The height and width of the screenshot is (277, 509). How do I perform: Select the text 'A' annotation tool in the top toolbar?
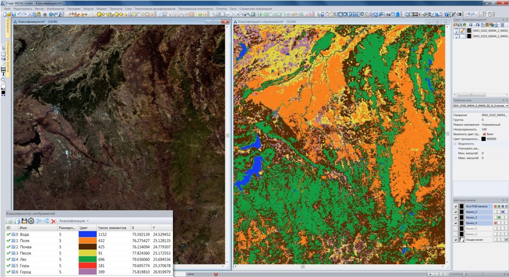(125, 15)
